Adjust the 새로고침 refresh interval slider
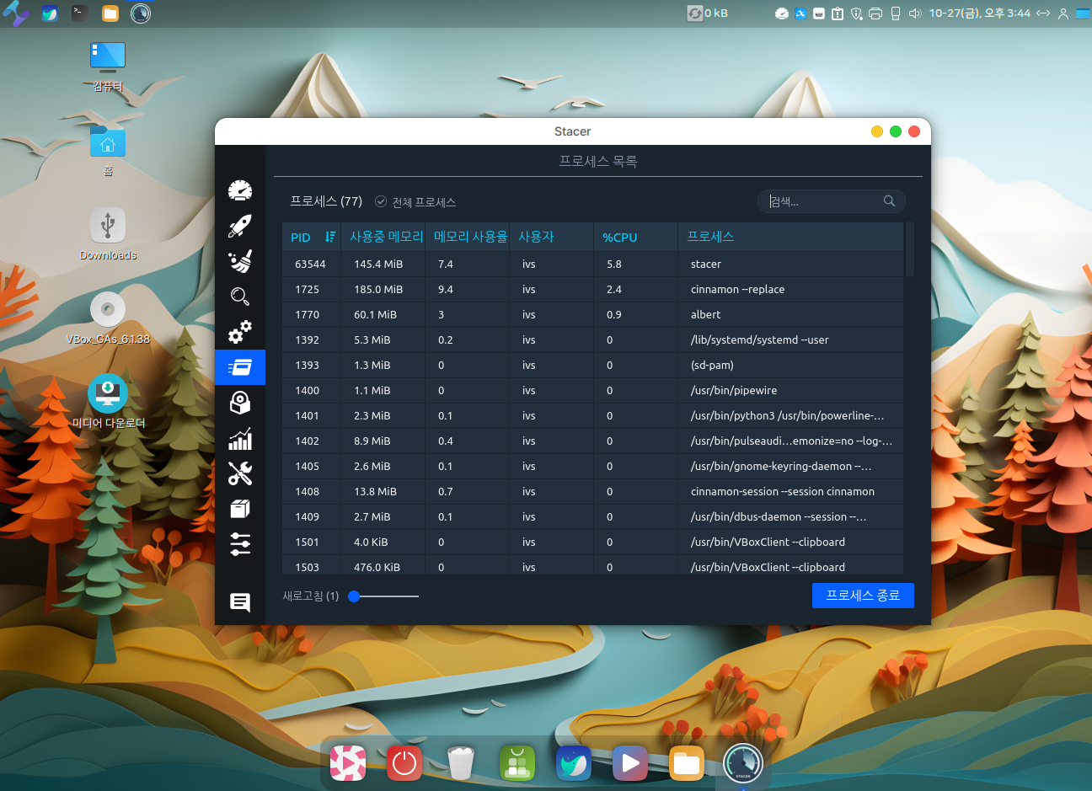Viewport: 1092px width, 791px height. (355, 596)
